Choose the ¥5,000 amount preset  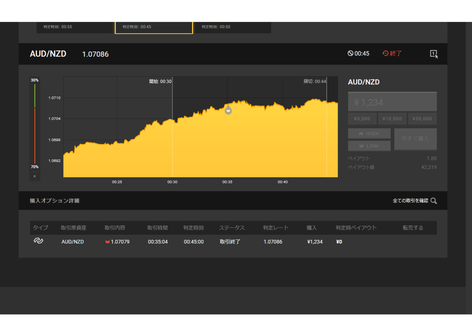(x=362, y=119)
